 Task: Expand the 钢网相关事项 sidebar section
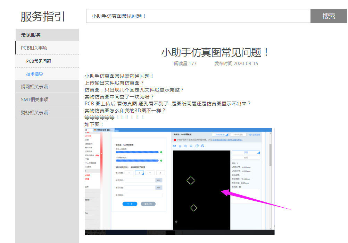tap(34, 87)
